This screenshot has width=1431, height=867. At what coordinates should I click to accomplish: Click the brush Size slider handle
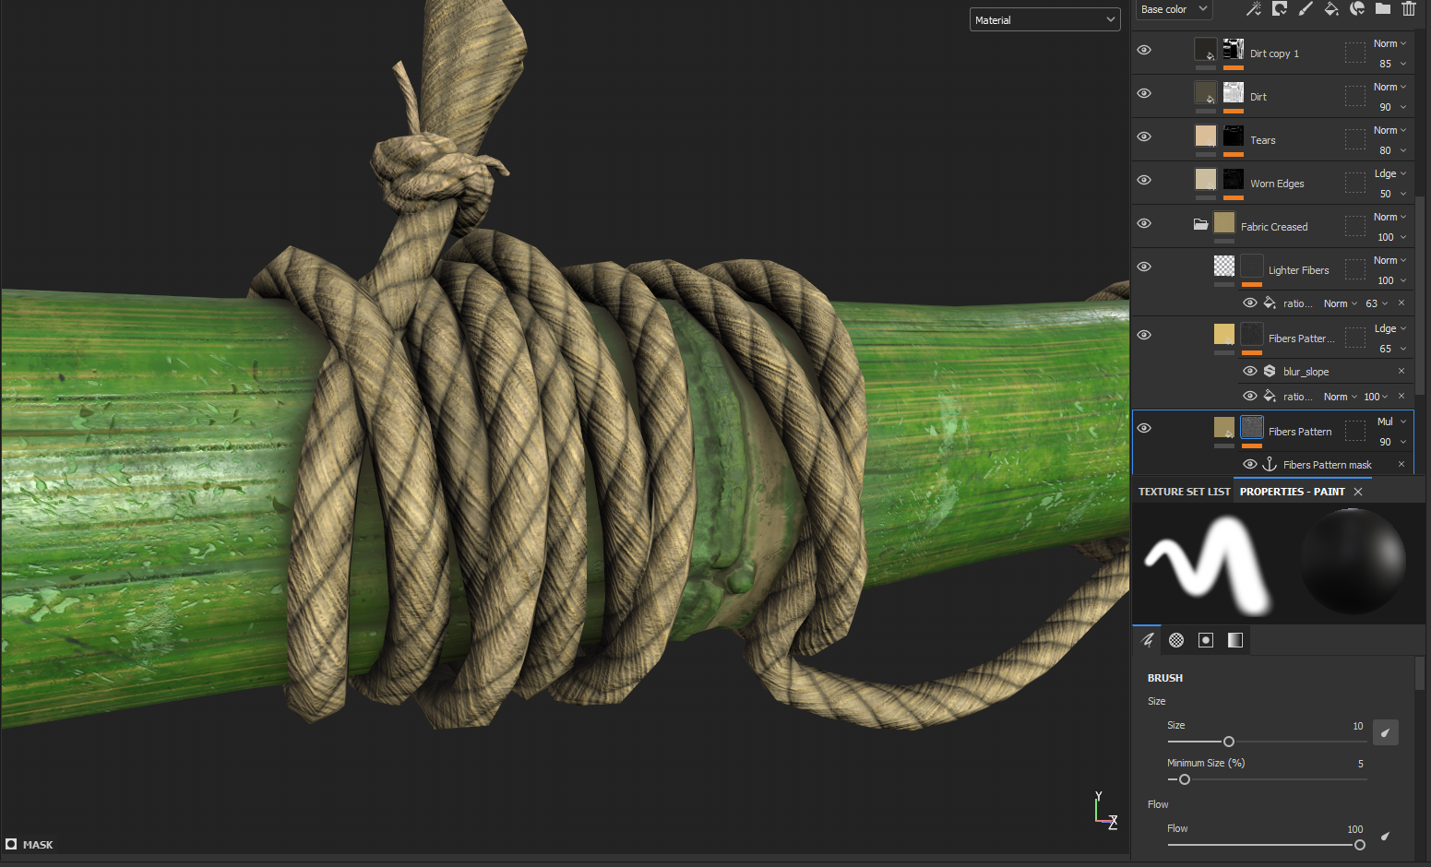point(1229,742)
